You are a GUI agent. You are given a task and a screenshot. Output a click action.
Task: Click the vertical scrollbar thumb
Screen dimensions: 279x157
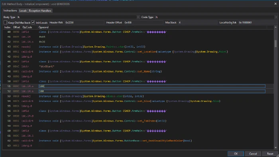click(276, 44)
